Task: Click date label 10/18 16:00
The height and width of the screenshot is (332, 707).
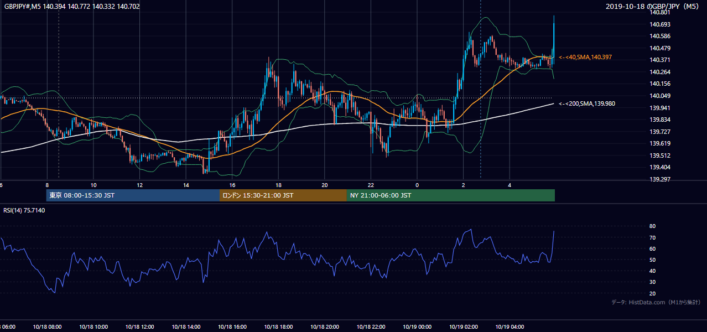Action: click(x=232, y=327)
